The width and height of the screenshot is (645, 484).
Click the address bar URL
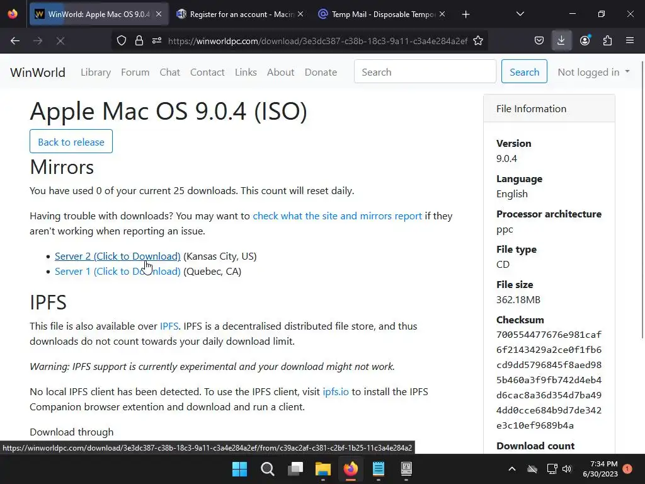click(x=317, y=41)
